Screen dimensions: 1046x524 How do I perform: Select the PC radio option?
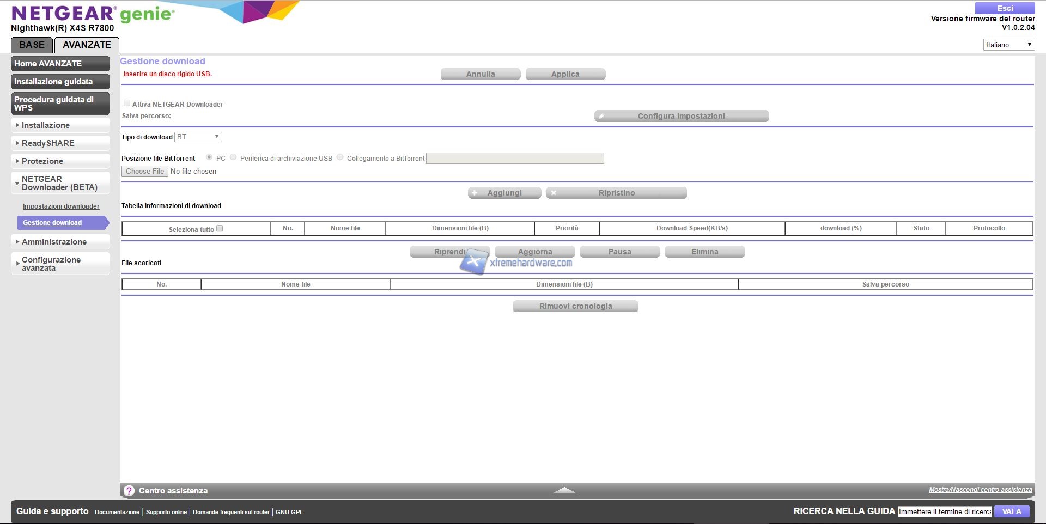[x=209, y=157]
